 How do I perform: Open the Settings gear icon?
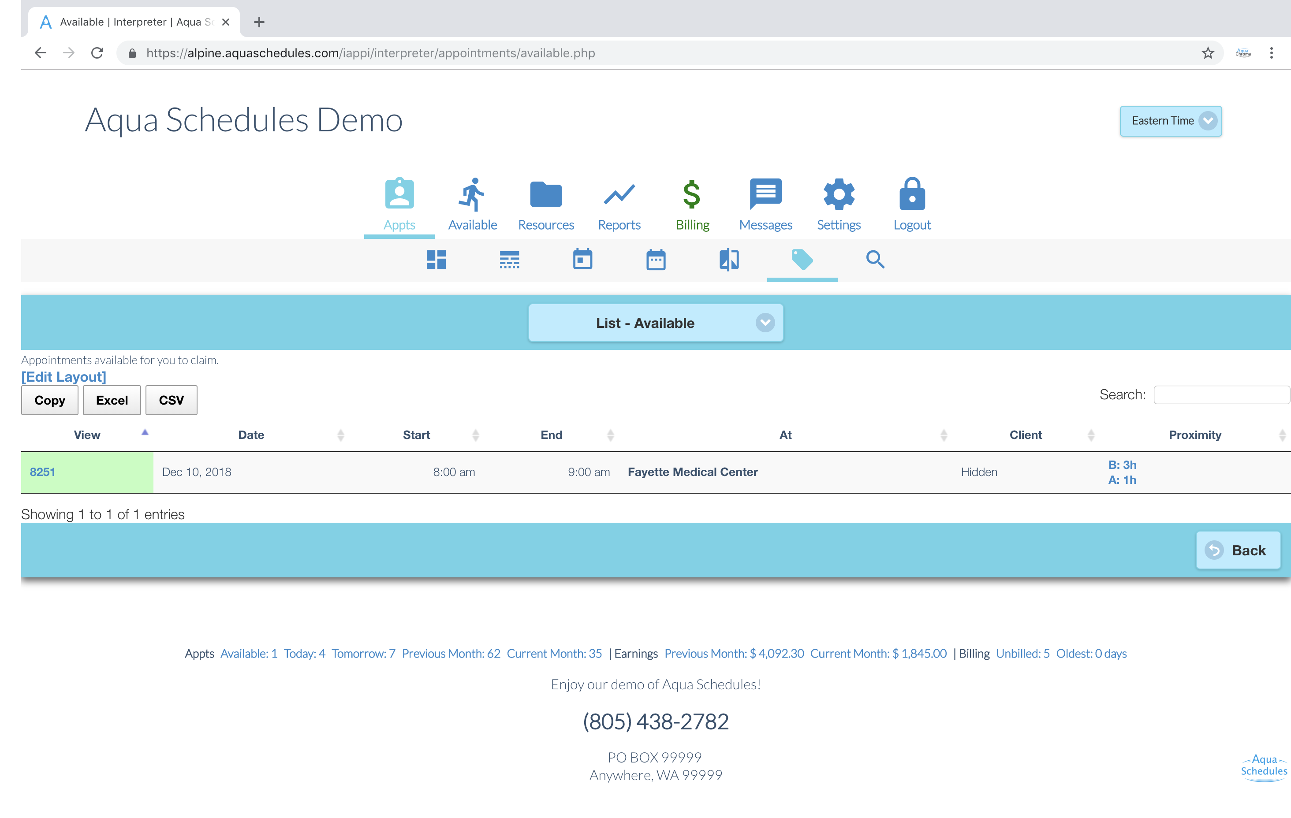click(x=839, y=193)
